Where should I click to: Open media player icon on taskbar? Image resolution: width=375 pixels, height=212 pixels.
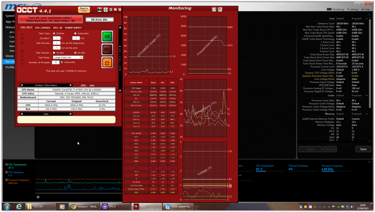click(62, 206)
